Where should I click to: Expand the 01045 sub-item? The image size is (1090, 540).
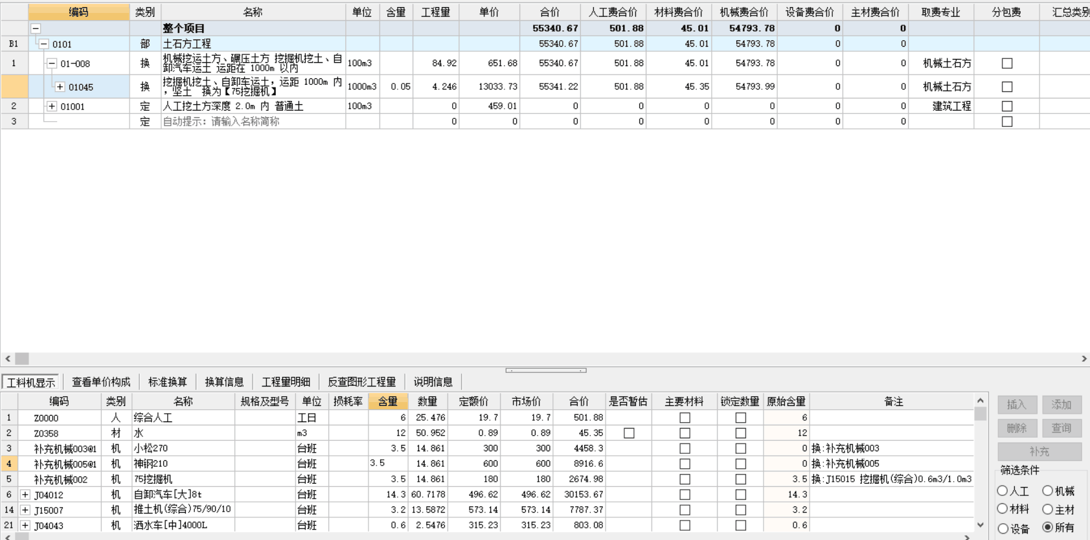coord(60,87)
